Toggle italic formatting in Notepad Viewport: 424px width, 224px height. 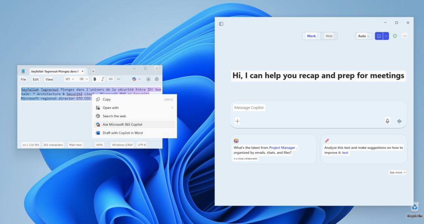(102, 79)
